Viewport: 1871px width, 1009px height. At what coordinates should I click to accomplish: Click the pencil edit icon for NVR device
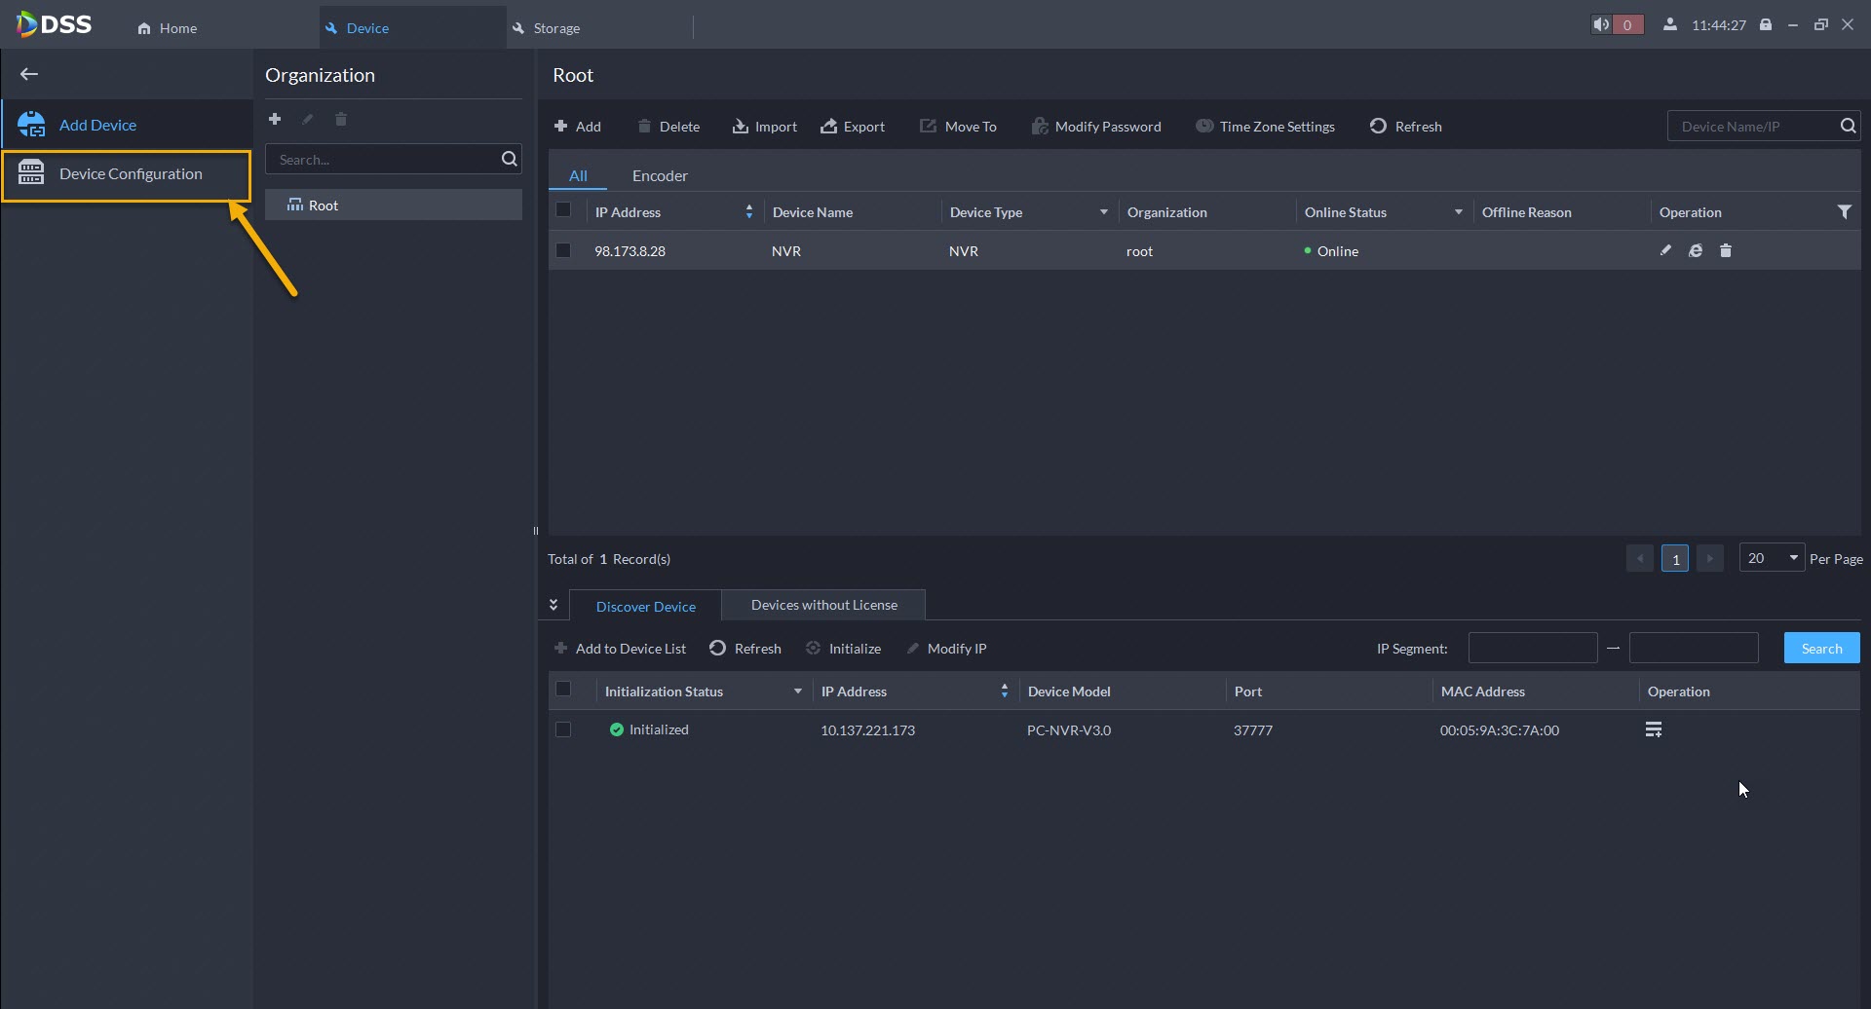pos(1665,250)
